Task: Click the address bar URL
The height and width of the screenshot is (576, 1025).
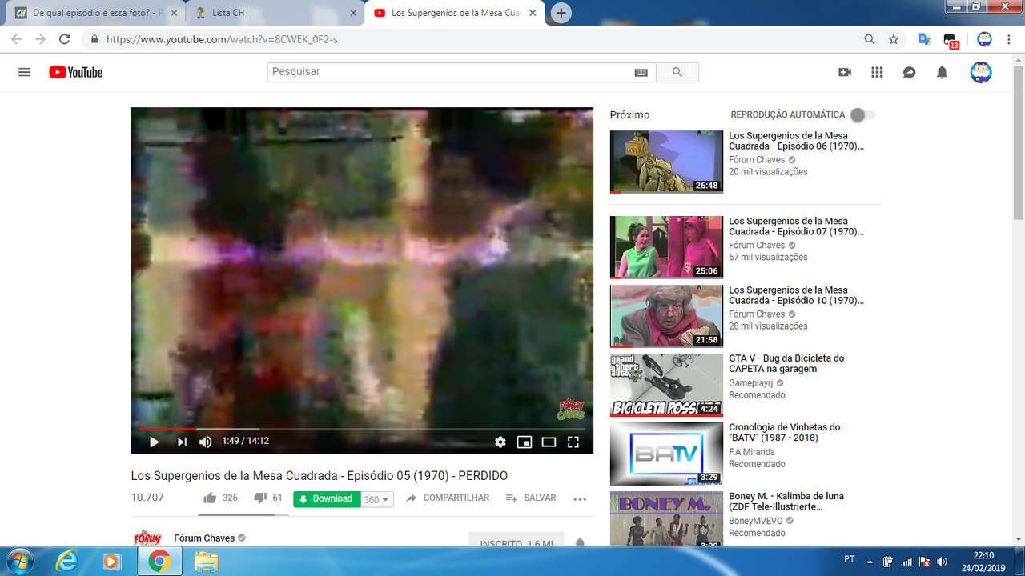Action: coord(222,39)
